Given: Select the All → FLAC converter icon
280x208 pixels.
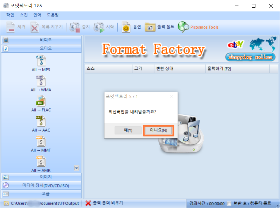Looking at the screenshot, I should tap(41, 101).
